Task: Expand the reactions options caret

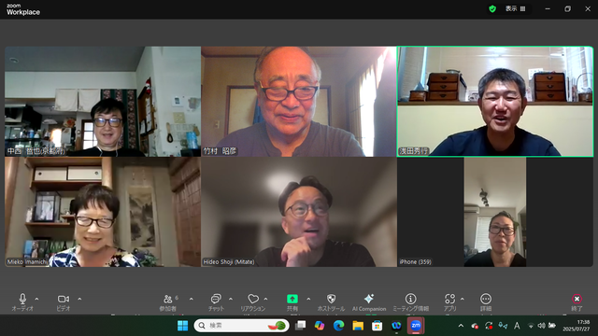Action: 265,299
